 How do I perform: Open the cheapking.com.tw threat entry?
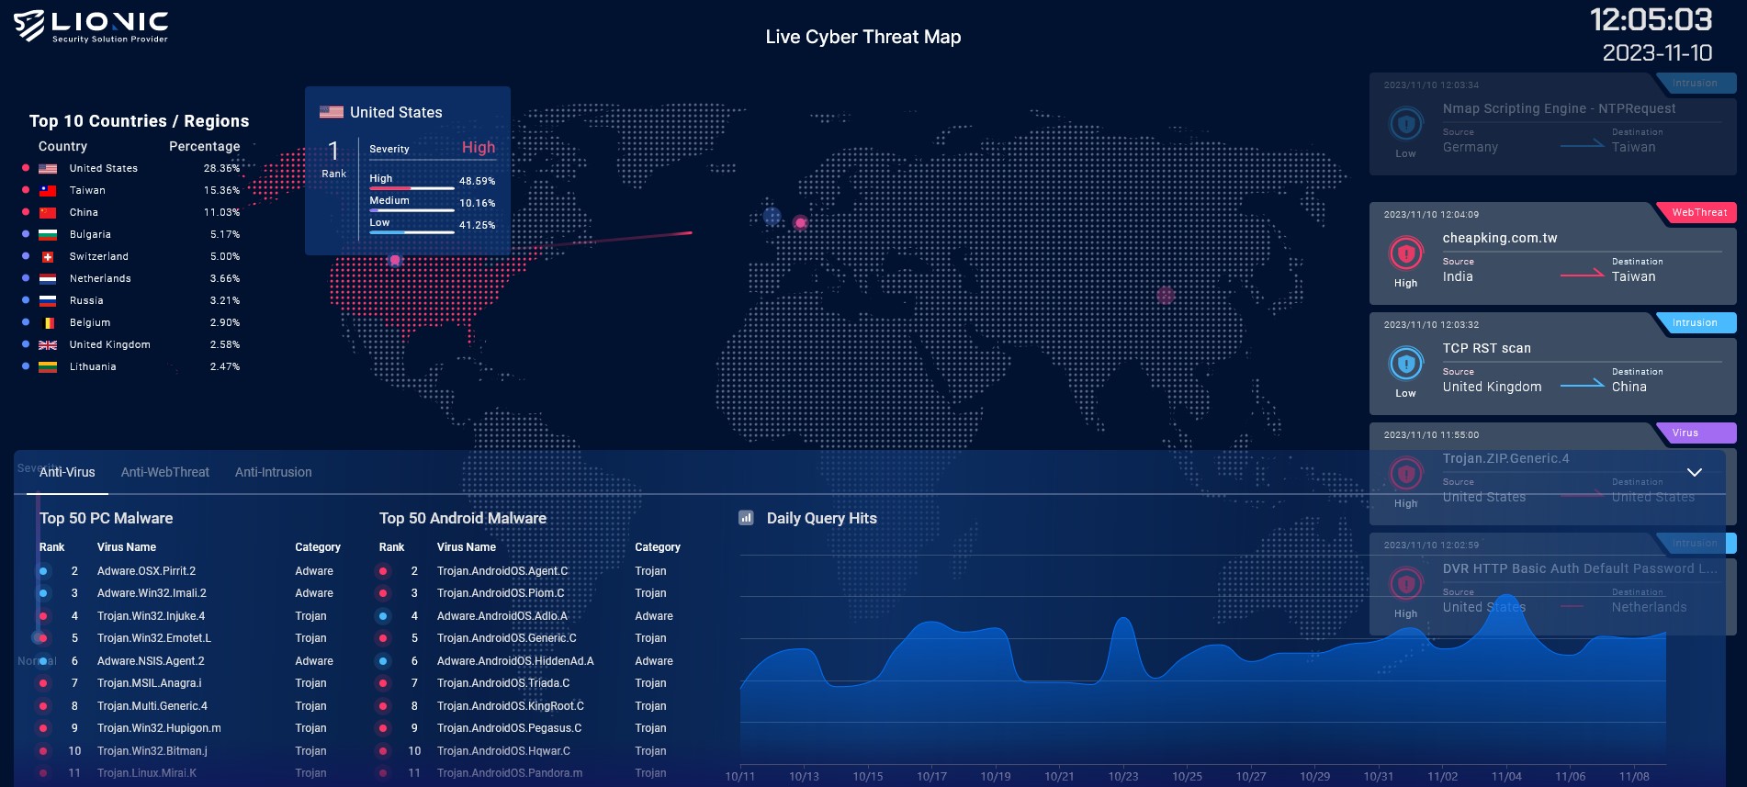pyautogui.click(x=1499, y=238)
